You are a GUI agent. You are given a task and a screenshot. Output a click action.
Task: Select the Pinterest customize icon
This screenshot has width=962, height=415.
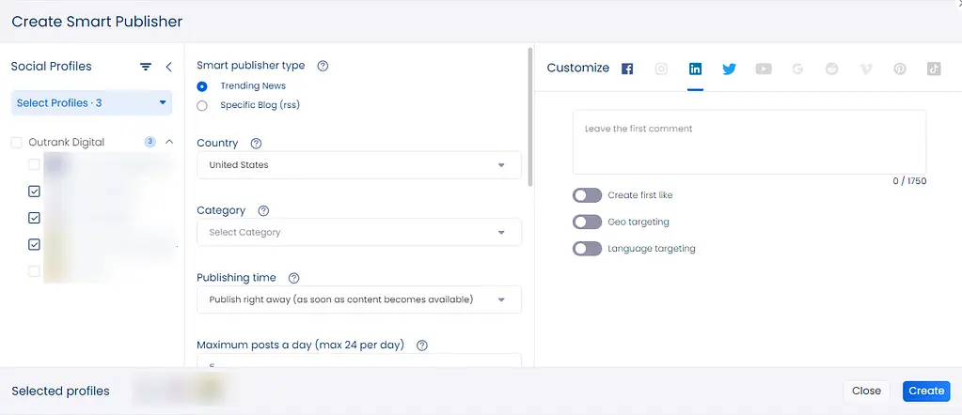[x=900, y=69]
